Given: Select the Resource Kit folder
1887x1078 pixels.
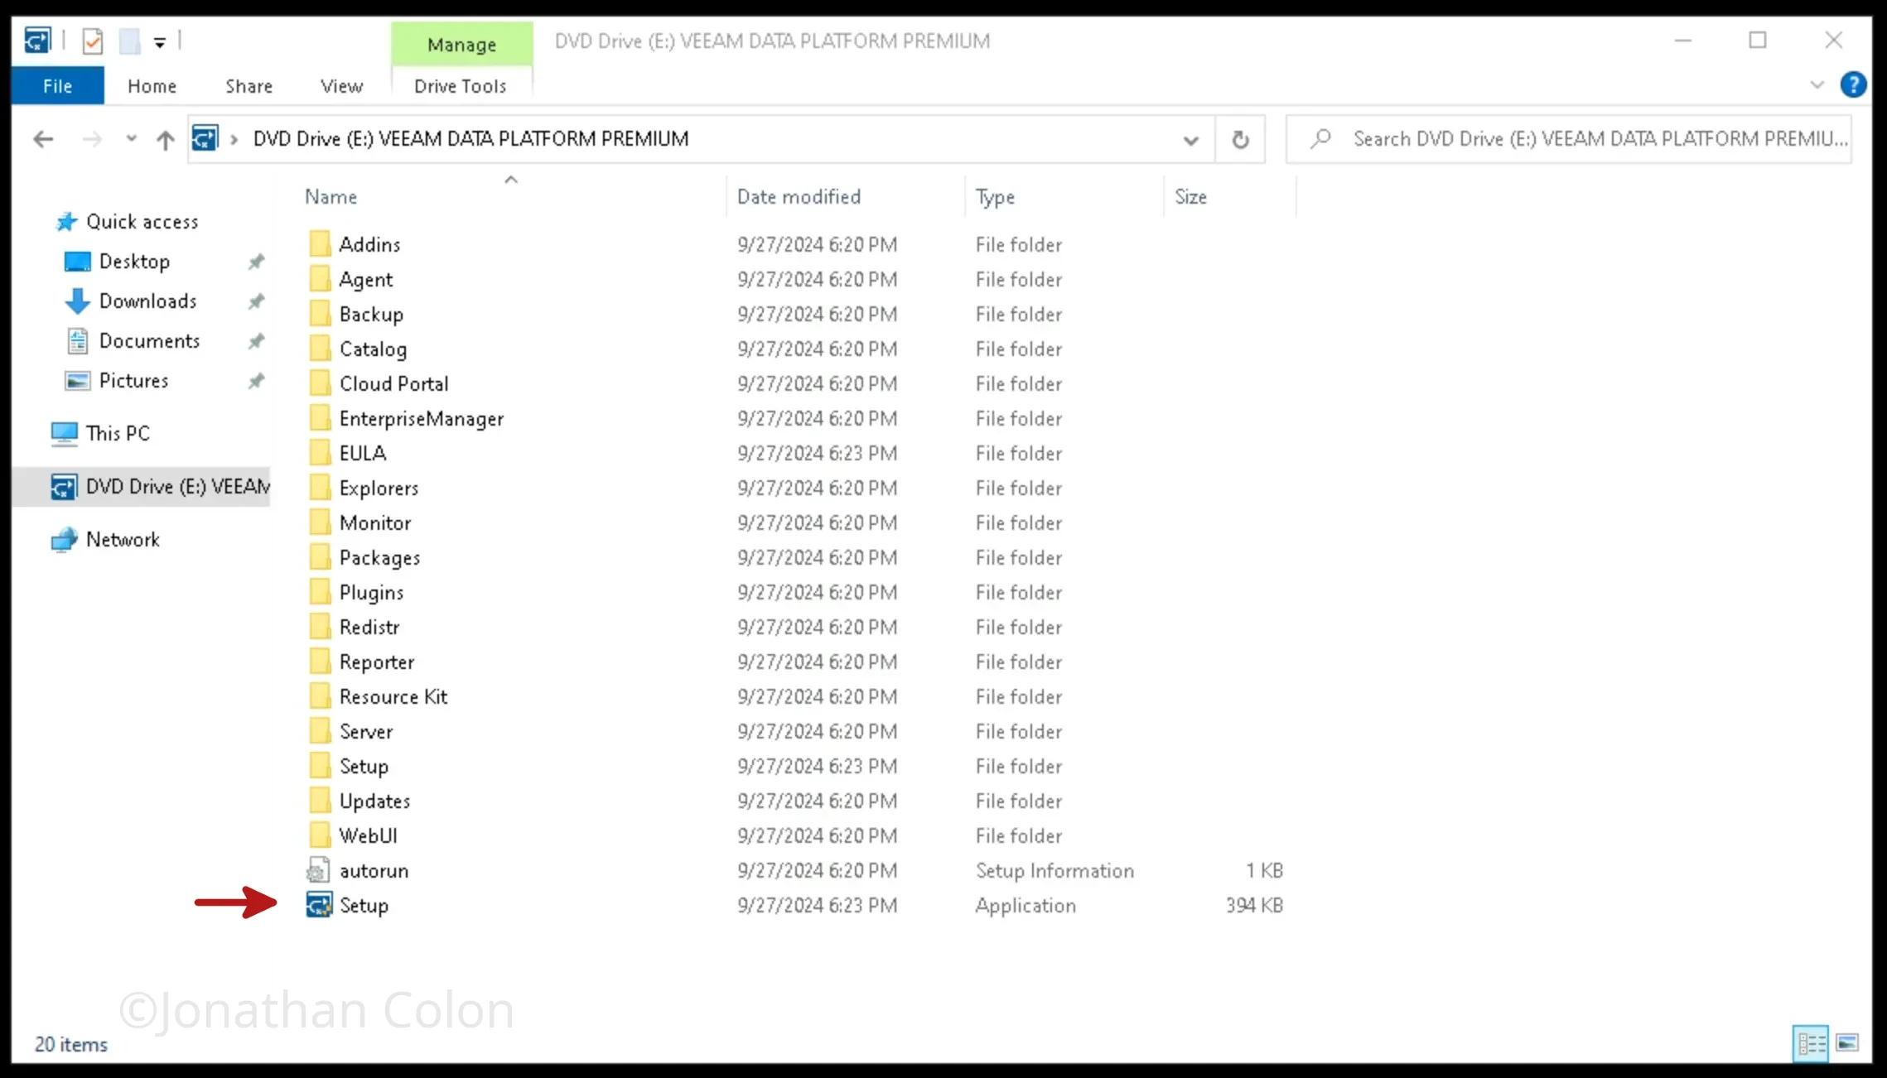Looking at the screenshot, I should [378, 696].
